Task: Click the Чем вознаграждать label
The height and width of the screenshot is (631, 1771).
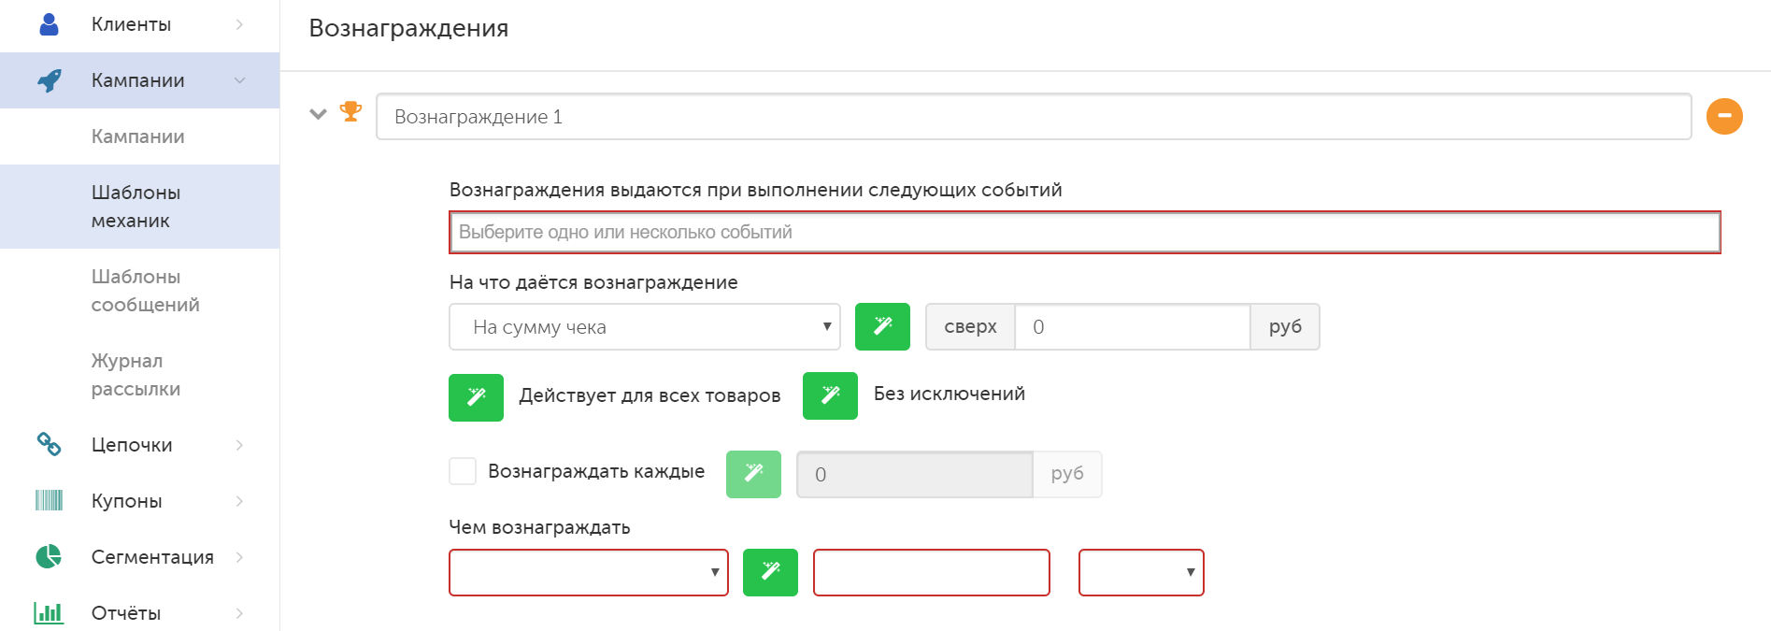Action: pyautogui.click(x=539, y=527)
